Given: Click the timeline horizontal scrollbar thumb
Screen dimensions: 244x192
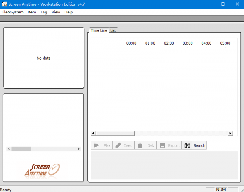Looking at the screenshot, I should click(x=115, y=133).
